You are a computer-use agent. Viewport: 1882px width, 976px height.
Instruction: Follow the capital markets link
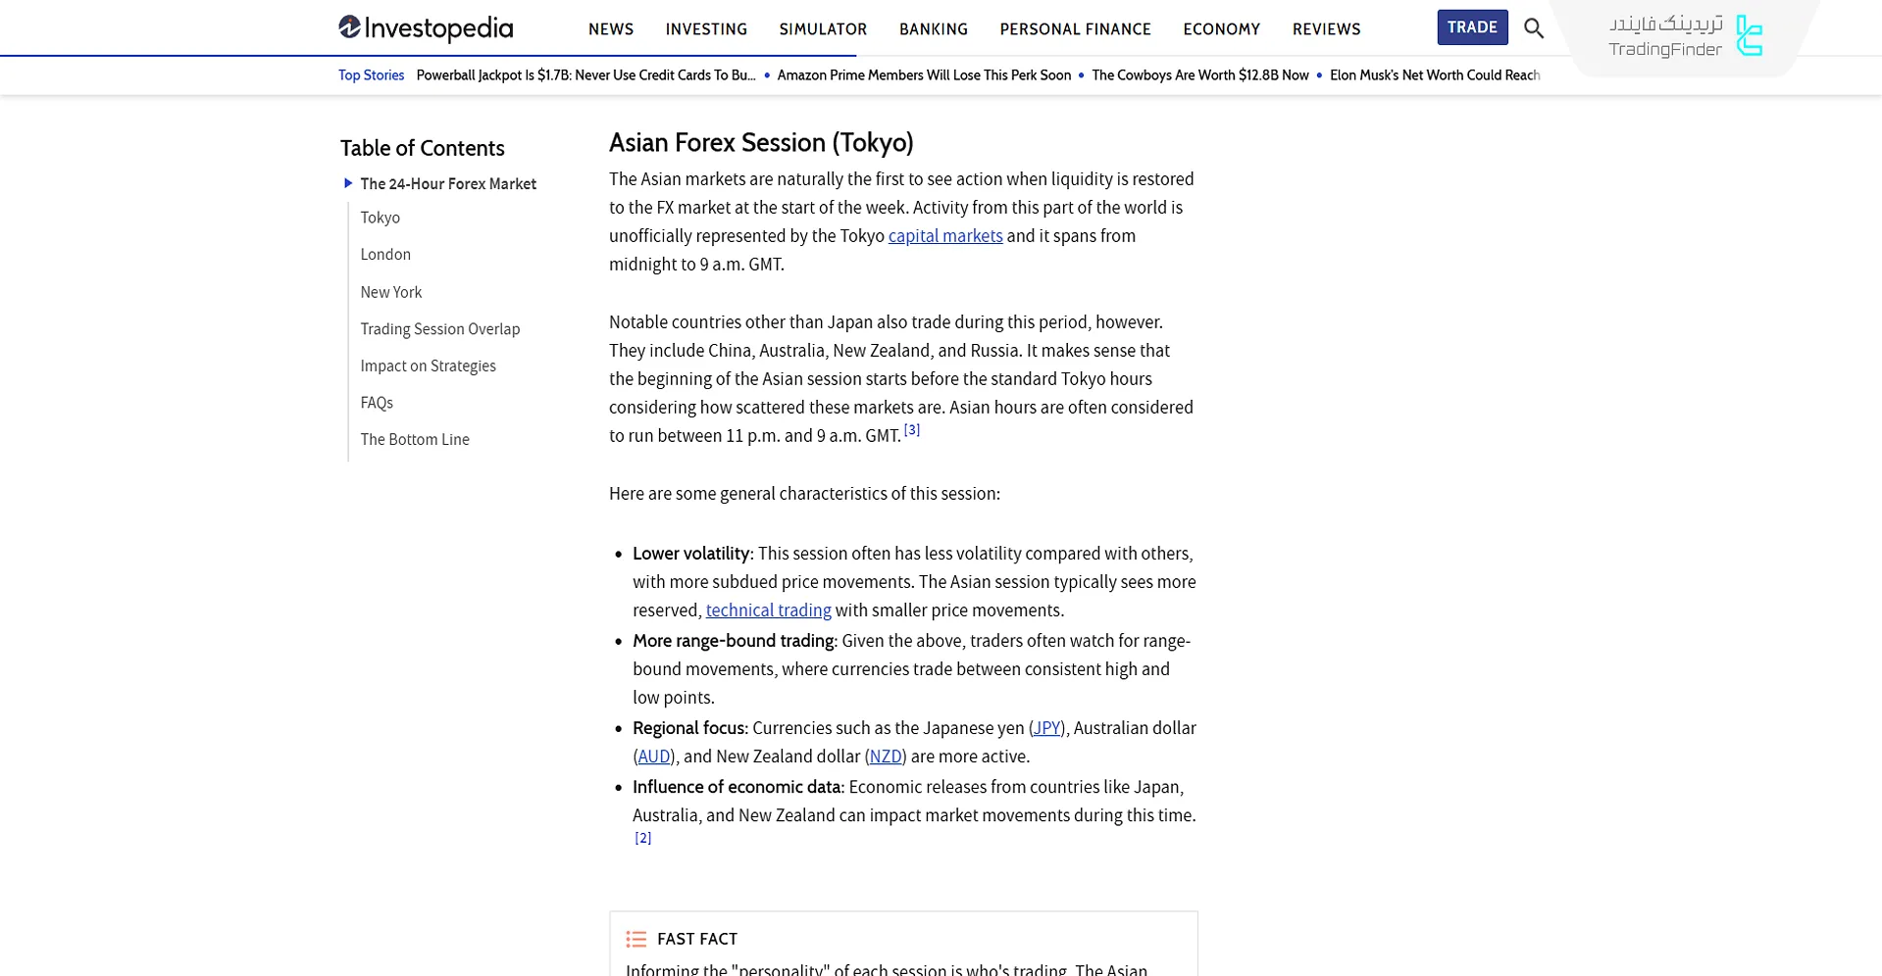[x=945, y=236]
